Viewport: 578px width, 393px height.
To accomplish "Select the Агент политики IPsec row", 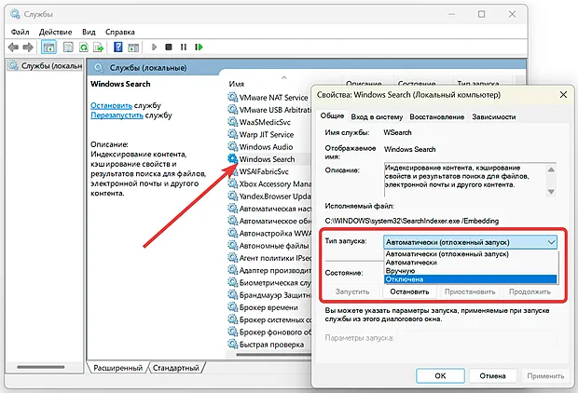I will tap(269, 258).
